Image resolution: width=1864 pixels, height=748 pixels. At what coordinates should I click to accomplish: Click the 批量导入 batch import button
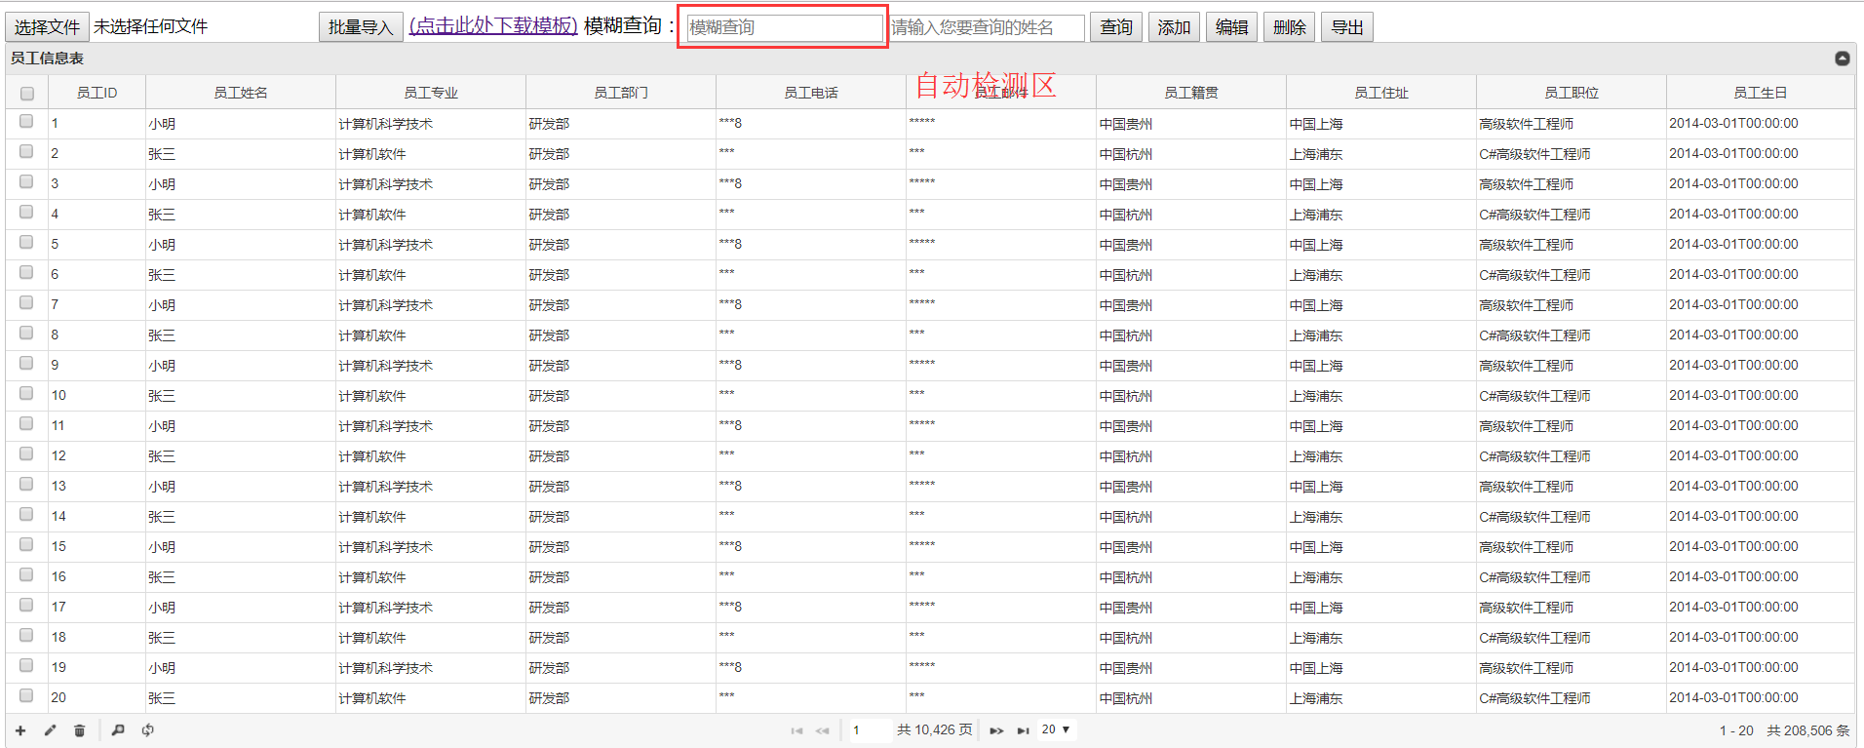360,27
